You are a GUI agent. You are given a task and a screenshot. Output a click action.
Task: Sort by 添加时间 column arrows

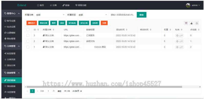[x=127, y=30]
